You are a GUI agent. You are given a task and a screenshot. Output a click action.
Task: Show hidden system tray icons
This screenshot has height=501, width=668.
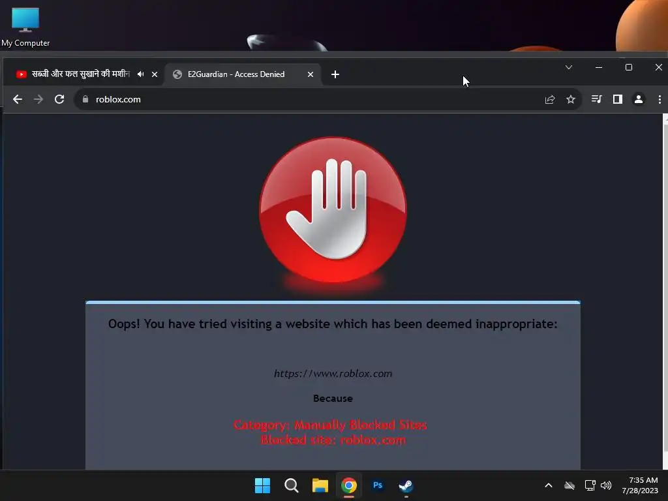[548, 485]
